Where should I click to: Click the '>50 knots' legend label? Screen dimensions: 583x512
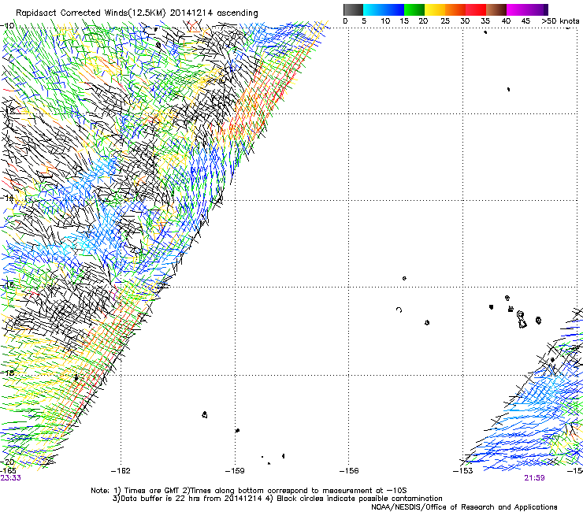pyautogui.click(x=560, y=21)
